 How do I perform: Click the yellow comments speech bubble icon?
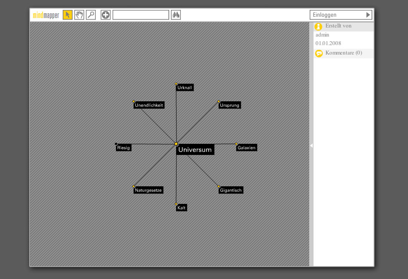319,54
